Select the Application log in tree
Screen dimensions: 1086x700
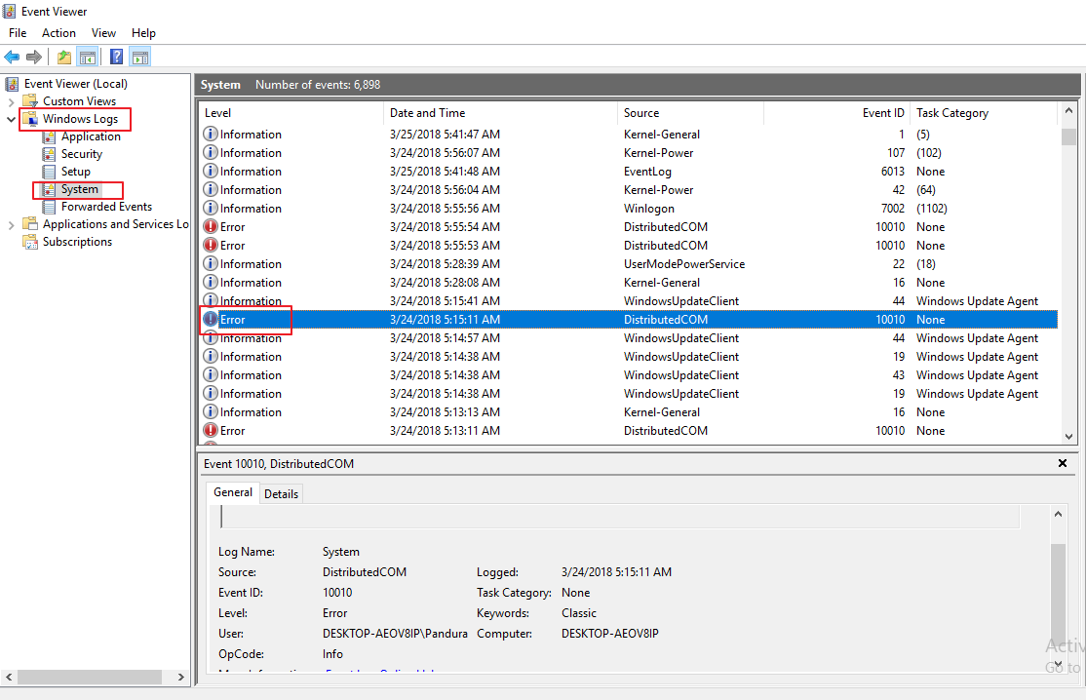(x=91, y=136)
